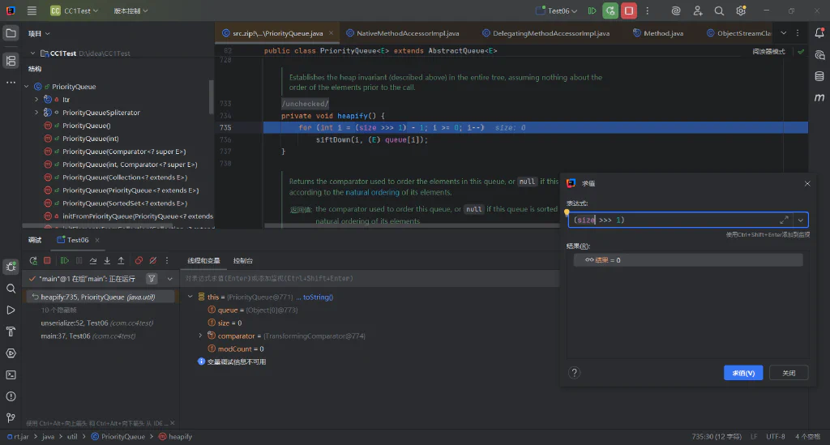Stop the debug session in the debug panel toolbar

tap(47, 260)
